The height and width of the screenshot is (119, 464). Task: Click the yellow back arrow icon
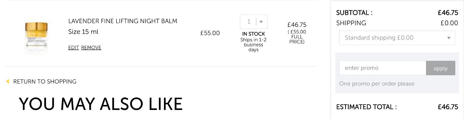pyautogui.click(x=7, y=82)
